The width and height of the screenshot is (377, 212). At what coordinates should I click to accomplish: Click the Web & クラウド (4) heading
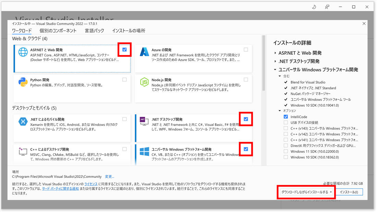29,39
